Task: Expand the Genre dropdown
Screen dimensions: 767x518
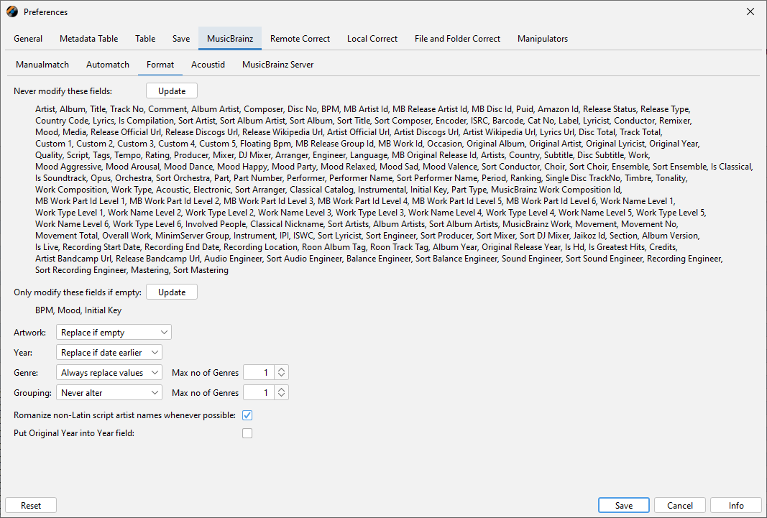Action: (109, 373)
